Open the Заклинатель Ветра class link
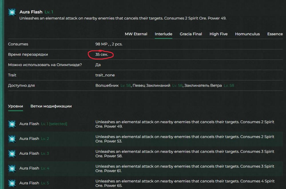 [203, 85]
